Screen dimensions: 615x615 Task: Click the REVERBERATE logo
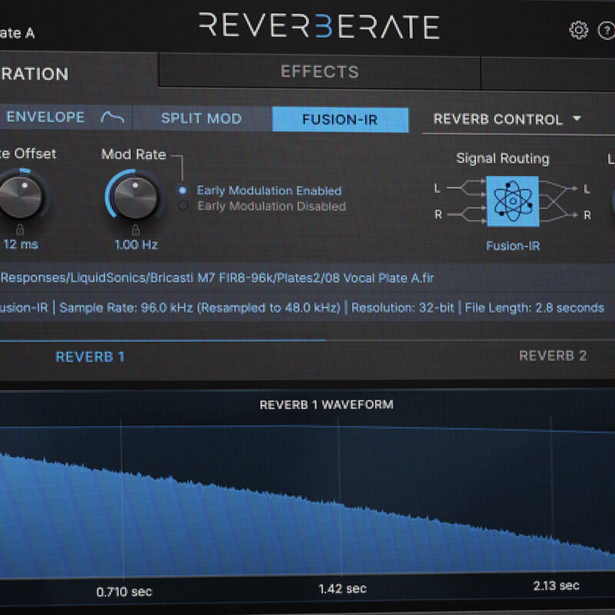point(319,26)
